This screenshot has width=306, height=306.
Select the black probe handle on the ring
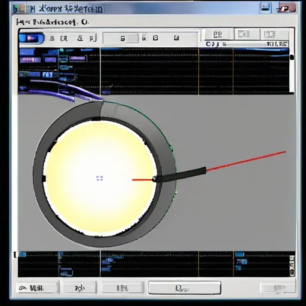pos(180,175)
